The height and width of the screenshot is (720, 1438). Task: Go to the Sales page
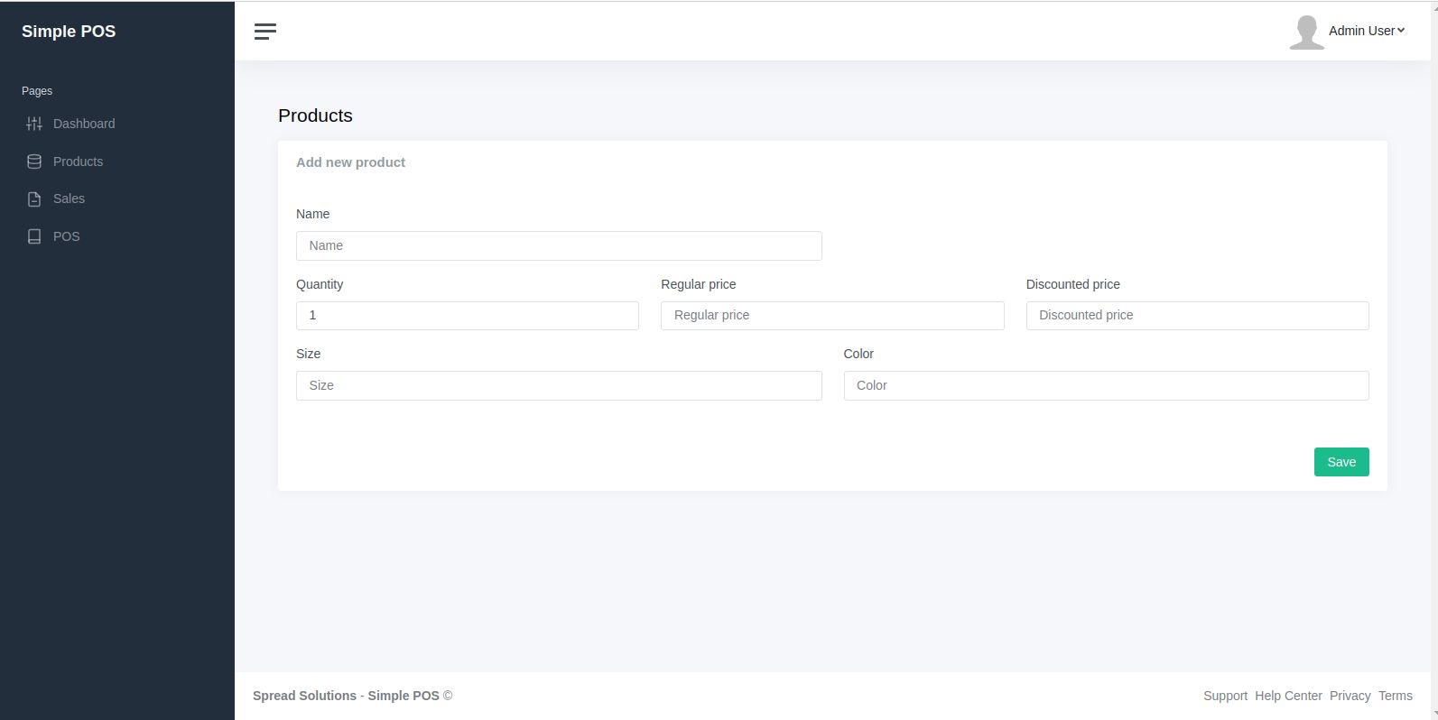pos(69,198)
